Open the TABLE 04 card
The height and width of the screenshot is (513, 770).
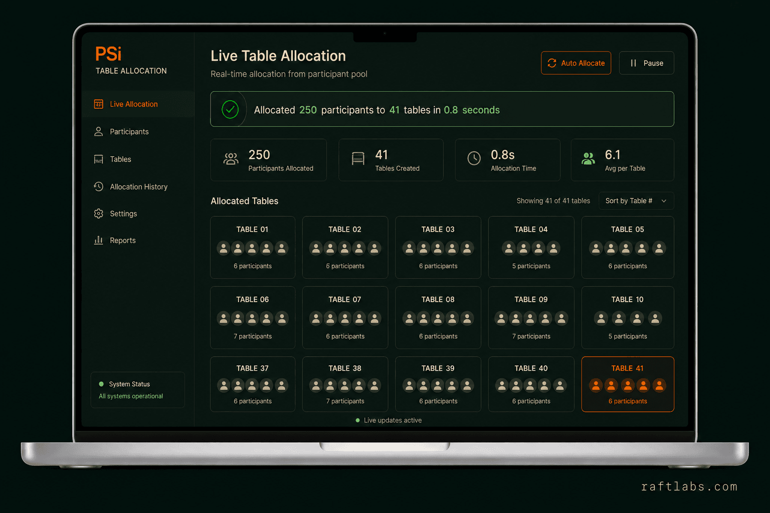pyautogui.click(x=531, y=247)
